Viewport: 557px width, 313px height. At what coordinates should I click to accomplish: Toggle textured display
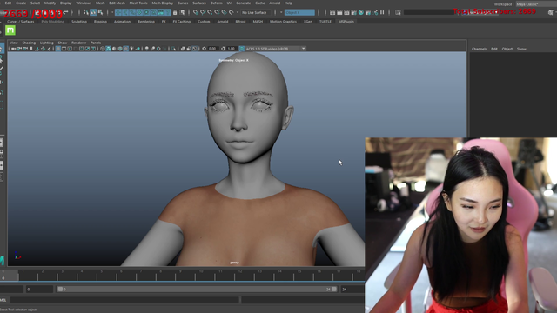125,49
